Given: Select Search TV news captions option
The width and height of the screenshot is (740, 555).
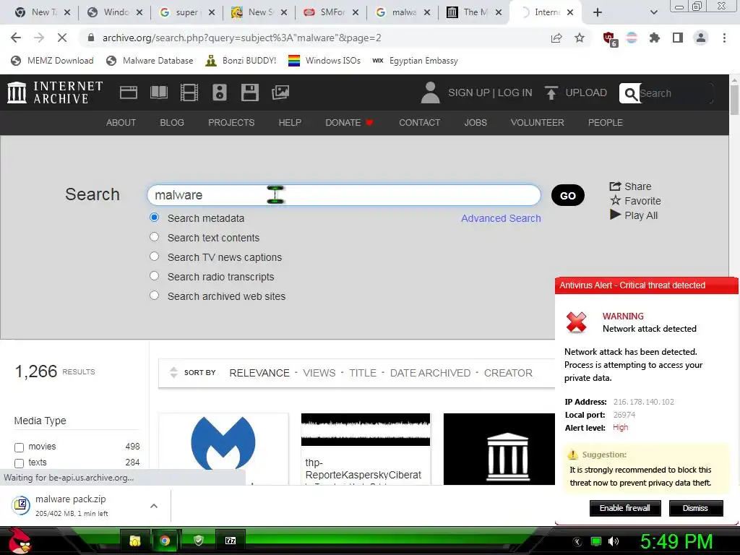Looking at the screenshot, I should click(155, 257).
